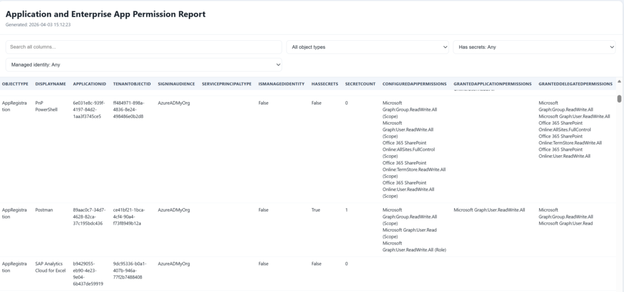Sort by the SIGNINAUDIENCE column header
This screenshot has width=624, height=292.
177,83
